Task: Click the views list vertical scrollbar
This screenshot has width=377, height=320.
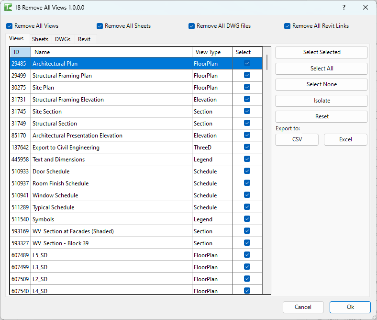Action: pyautogui.click(x=266, y=62)
